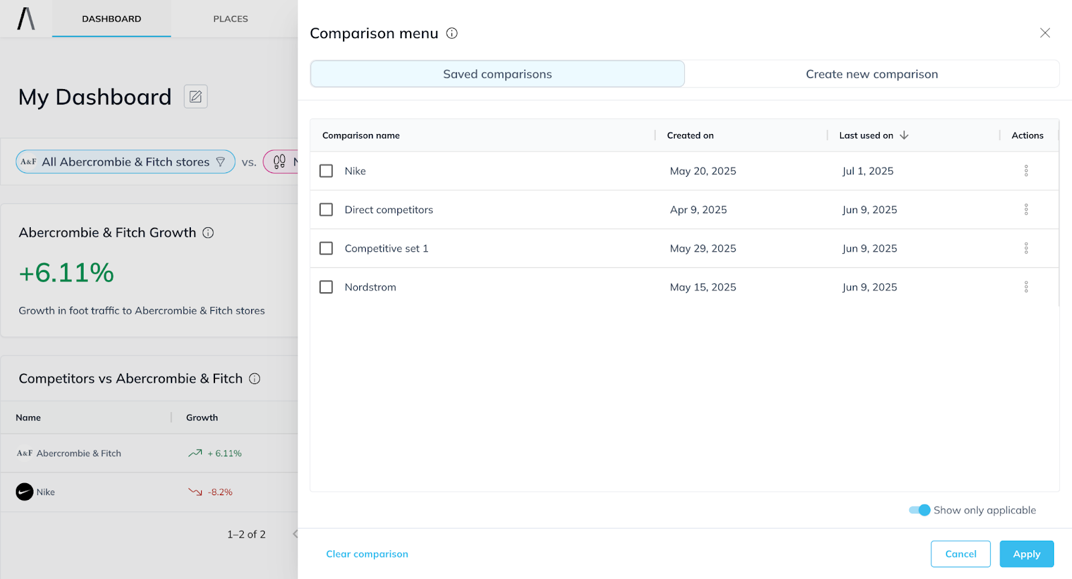Cancel the comparison menu
This screenshot has width=1072, height=579.
[961, 554]
